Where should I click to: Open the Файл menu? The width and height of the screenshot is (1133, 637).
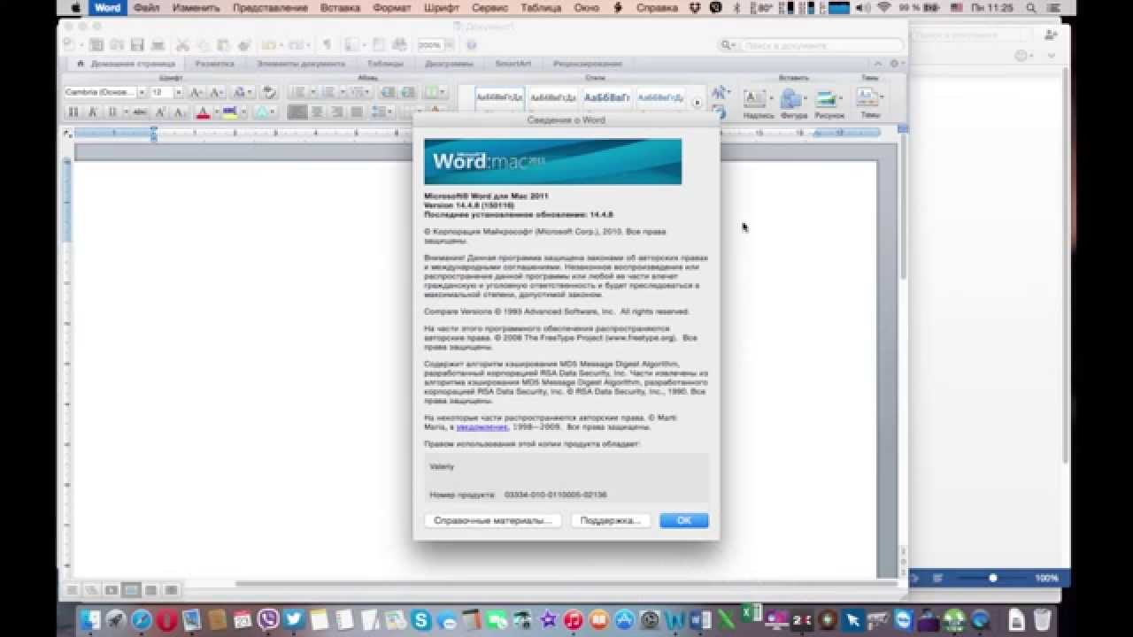click(x=146, y=8)
